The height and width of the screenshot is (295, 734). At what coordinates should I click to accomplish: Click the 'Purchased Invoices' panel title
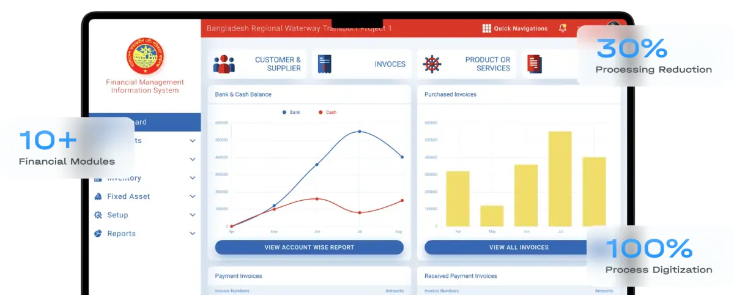pyautogui.click(x=450, y=94)
